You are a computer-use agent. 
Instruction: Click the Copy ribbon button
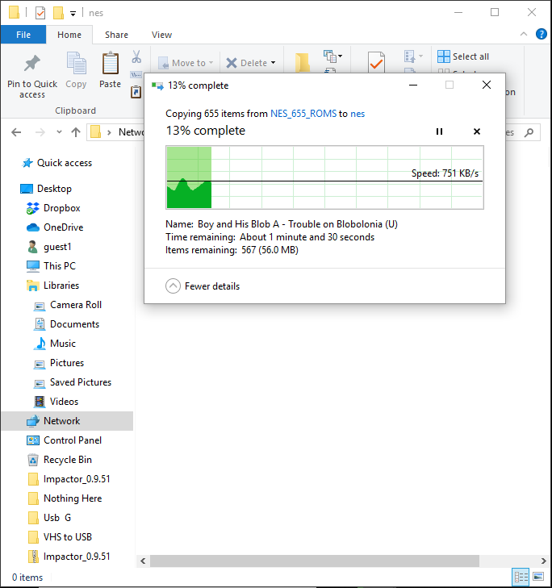[x=76, y=70]
